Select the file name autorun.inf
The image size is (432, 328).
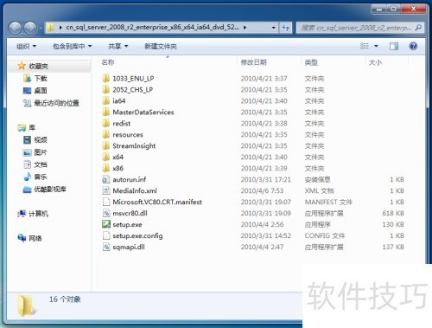pos(130,179)
